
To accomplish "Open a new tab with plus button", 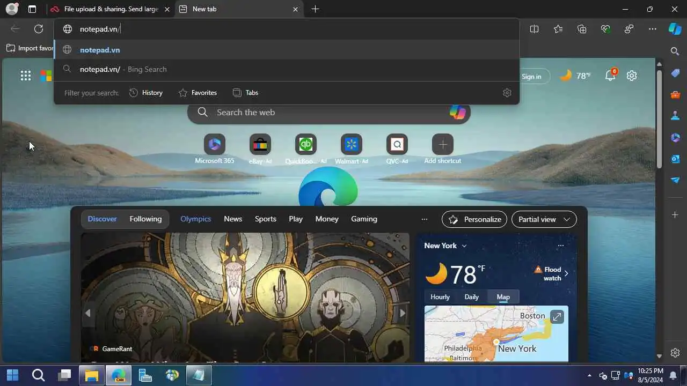I will (x=315, y=9).
